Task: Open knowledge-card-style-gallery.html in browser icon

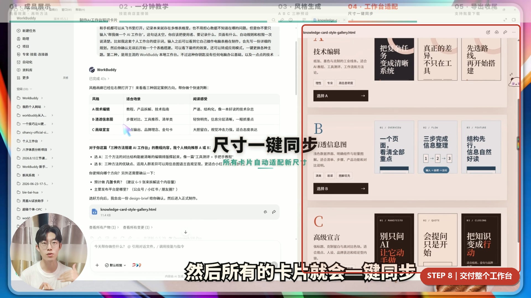Action: (265, 212)
